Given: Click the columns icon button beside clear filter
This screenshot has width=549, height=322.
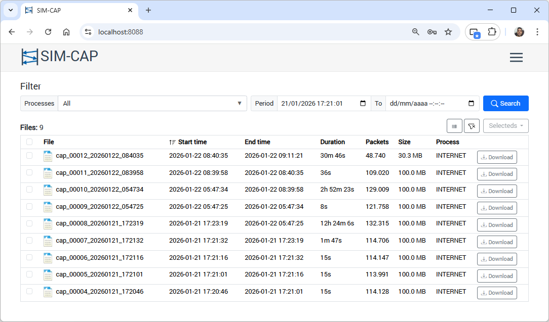Looking at the screenshot, I should [x=454, y=126].
